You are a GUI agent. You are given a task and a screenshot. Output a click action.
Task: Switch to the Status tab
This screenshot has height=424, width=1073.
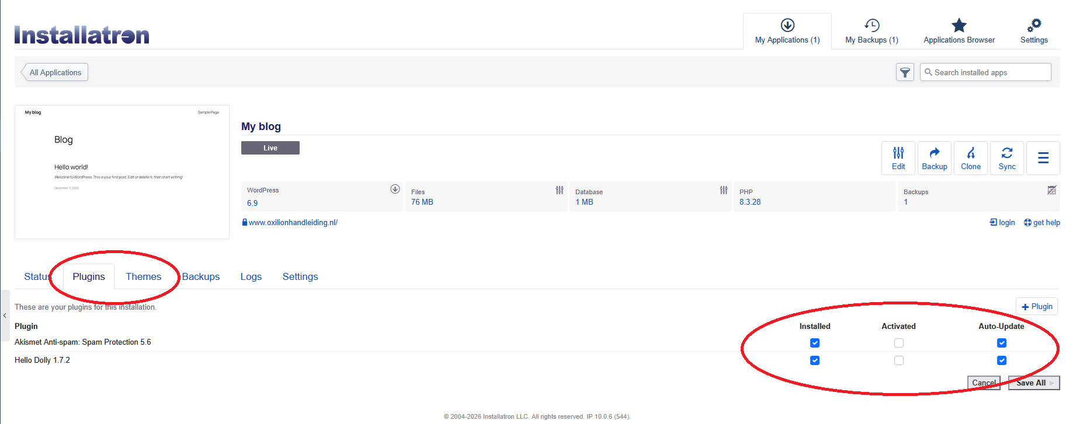point(37,276)
